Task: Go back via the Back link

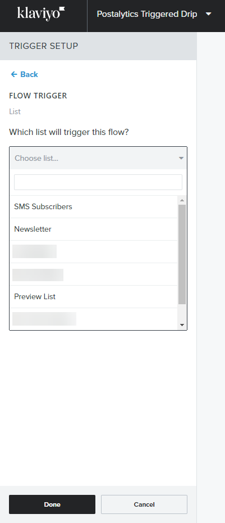Action: [24, 74]
